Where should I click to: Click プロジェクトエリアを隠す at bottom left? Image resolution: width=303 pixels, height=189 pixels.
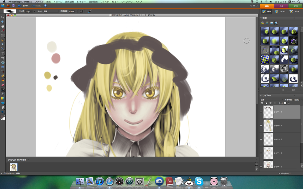click(11, 173)
